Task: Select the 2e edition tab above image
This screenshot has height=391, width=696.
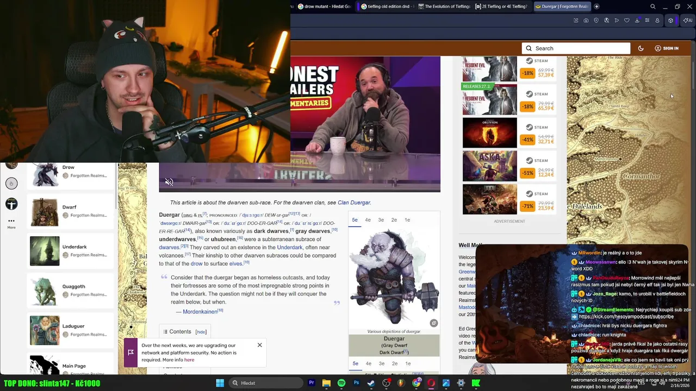Action: coord(394,220)
